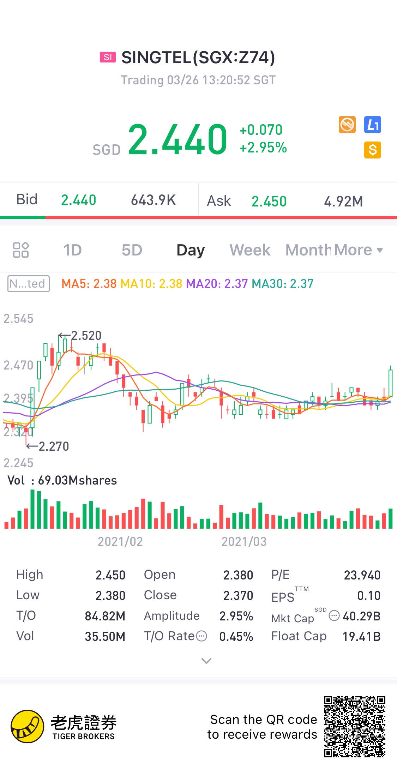Tap the +2.95% change percentage

(263, 148)
